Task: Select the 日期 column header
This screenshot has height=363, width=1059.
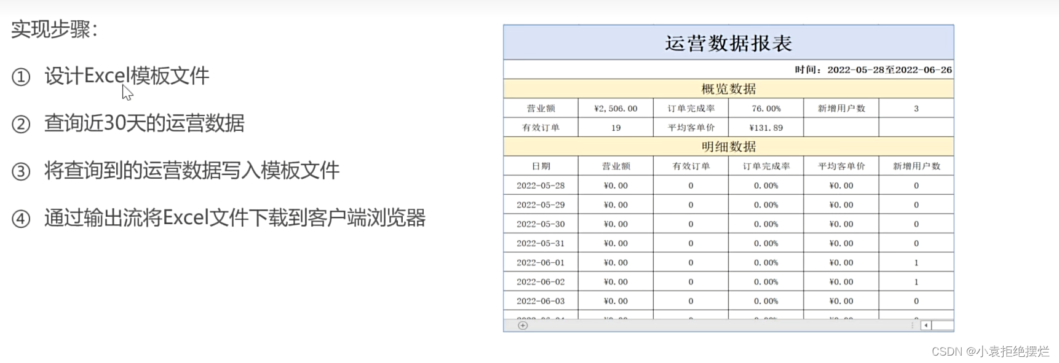Action: (541, 166)
